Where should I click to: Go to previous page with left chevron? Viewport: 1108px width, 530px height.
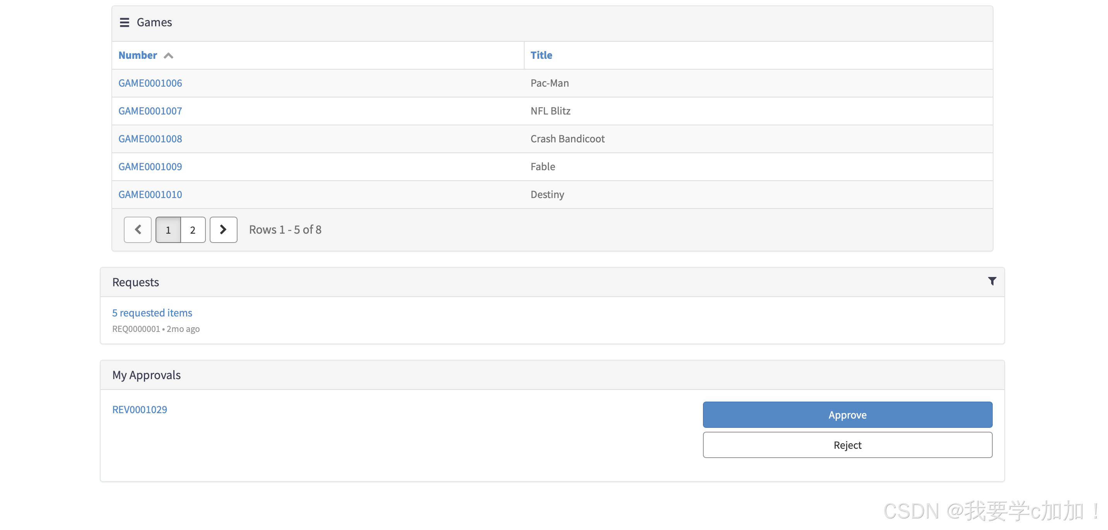coord(138,229)
